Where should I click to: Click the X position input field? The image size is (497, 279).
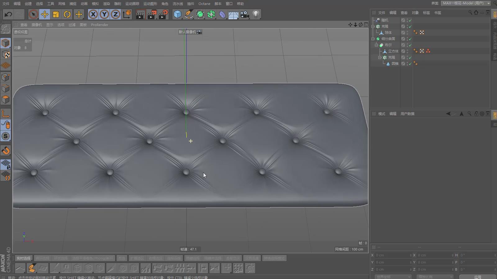pos(392,255)
